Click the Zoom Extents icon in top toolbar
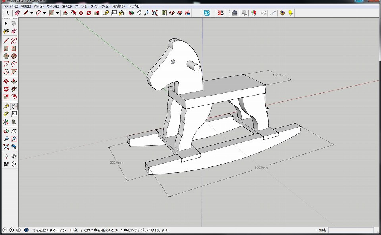Image resolution: width=381 pixels, height=235 pixels. tap(154, 13)
